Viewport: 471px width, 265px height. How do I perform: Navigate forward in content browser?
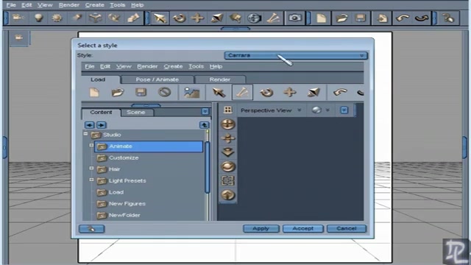point(102,125)
